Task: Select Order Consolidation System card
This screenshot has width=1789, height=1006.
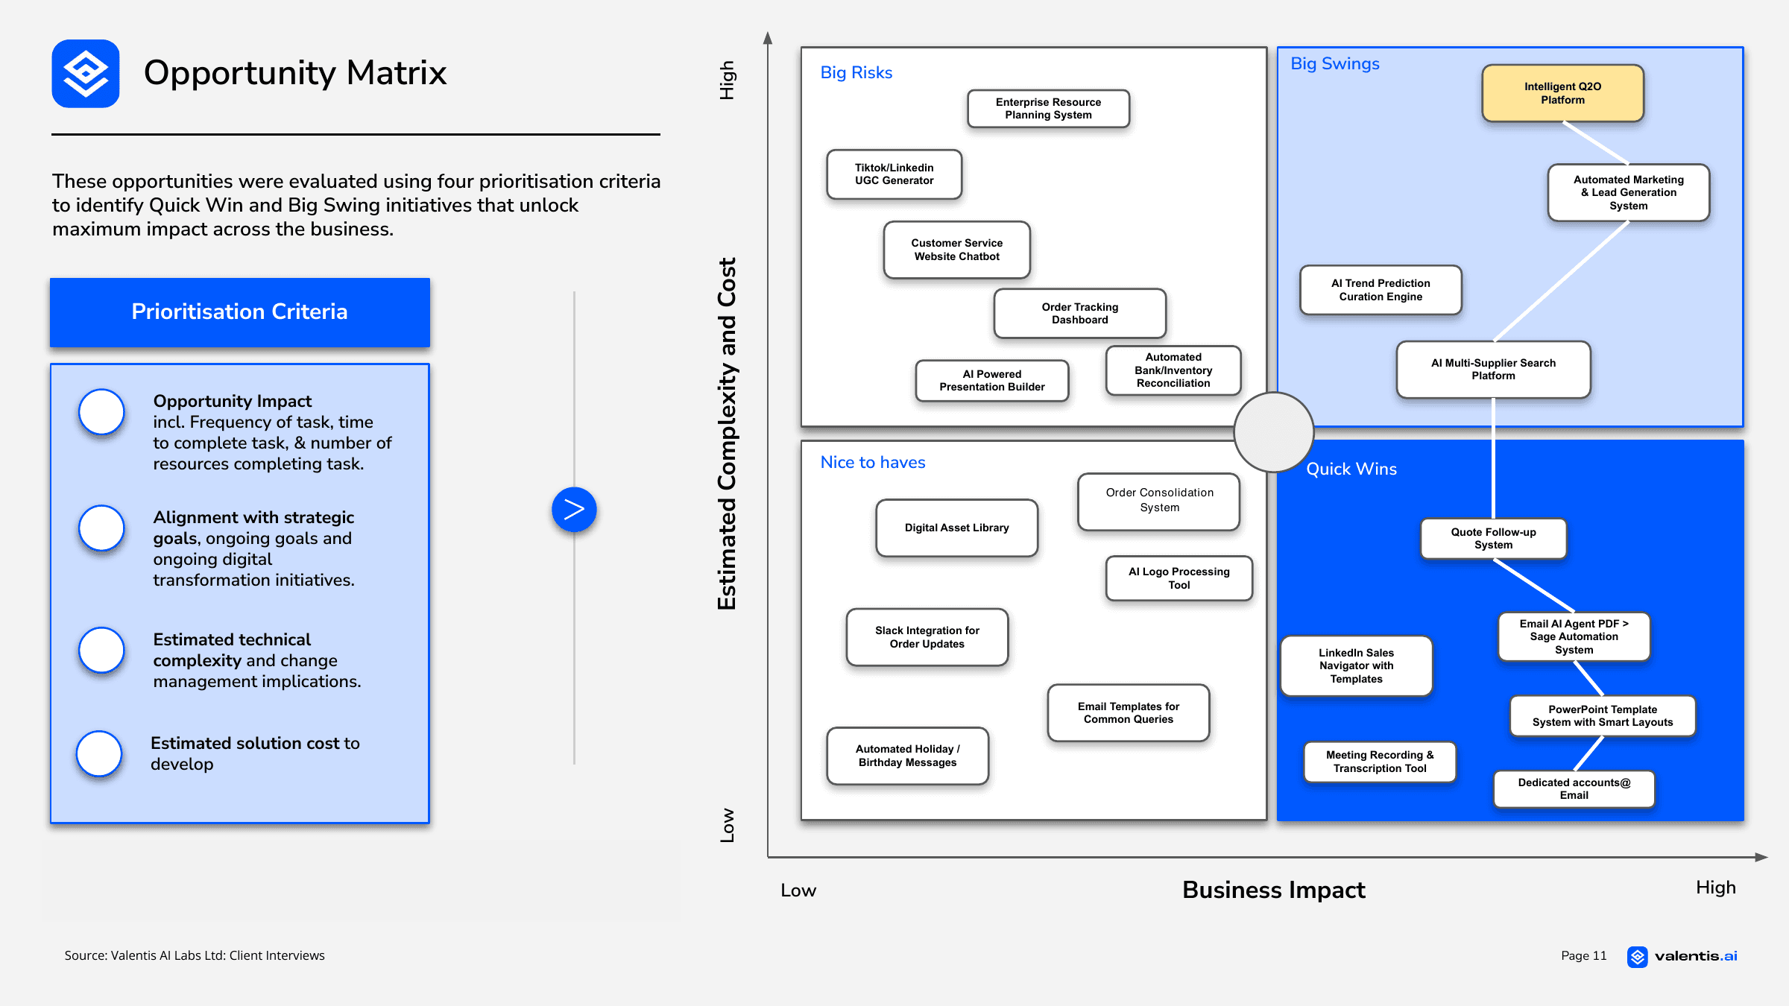Action: (x=1159, y=502)
